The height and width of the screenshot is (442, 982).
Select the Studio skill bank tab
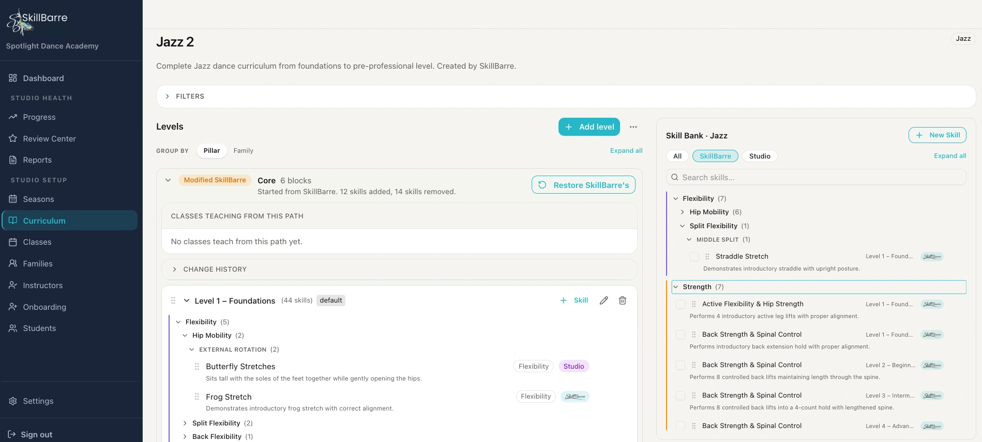tap(760, 156)
